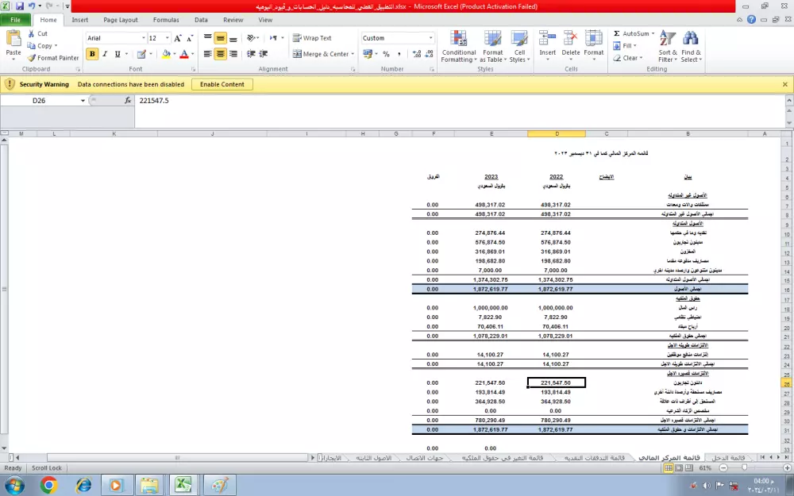Screen dimensions: 794x496
Task: Open Format as Table gallery
Action: pos(492,46)
